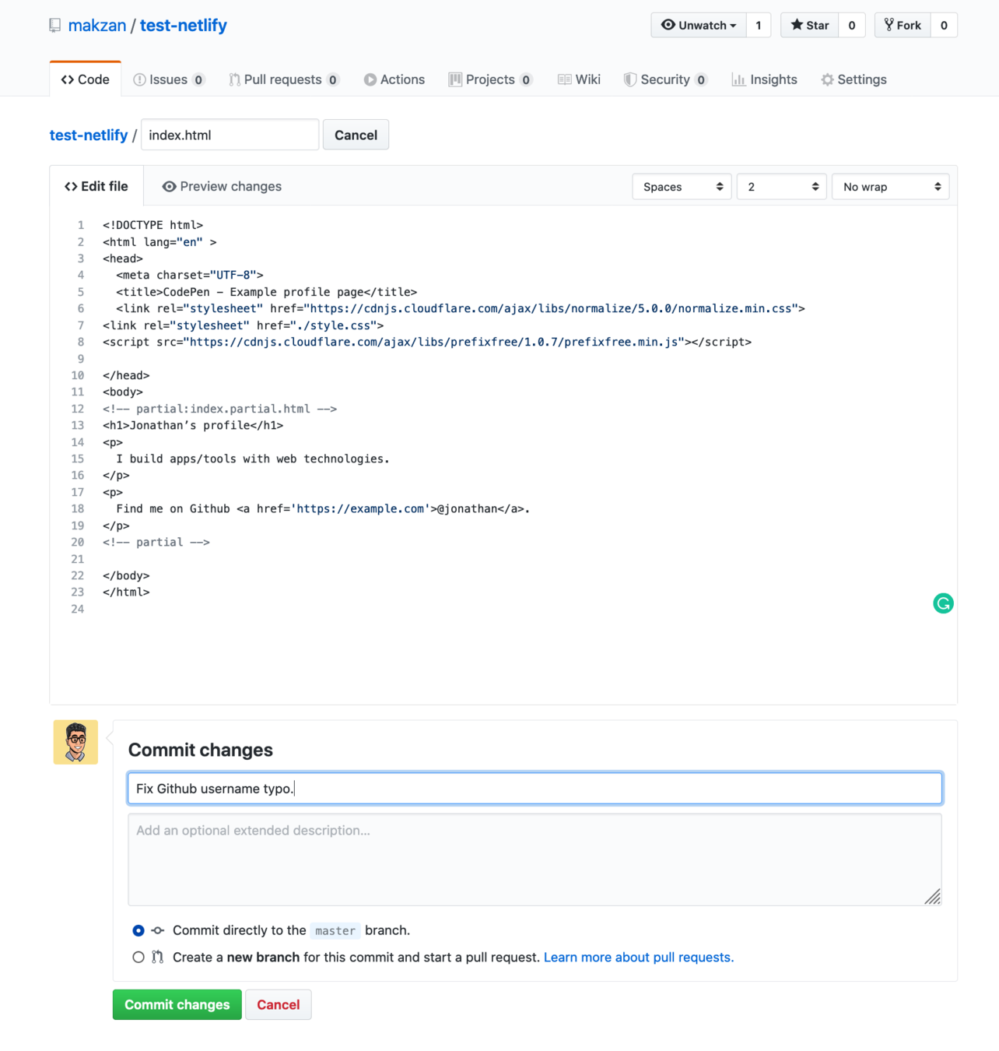Image resolution: width=999 pixels, height=1051 pixels.
Task: Click code line '<h1>Jonathan's profile</h1>'
Action: pyautogui.click(x=193, y=425)
